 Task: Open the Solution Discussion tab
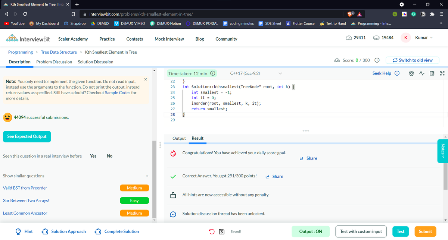point(96,62)
